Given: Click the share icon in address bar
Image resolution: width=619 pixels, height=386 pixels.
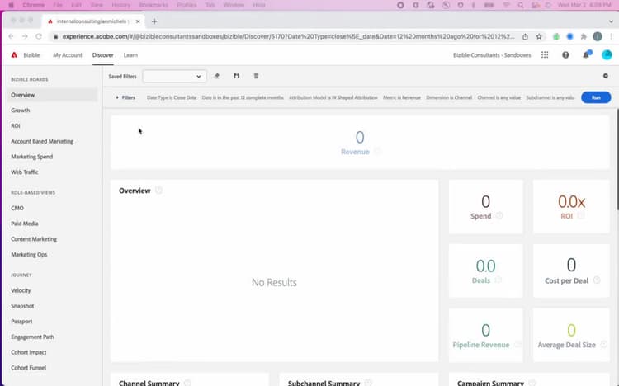Looking at the screenshot, I should 525,37.
